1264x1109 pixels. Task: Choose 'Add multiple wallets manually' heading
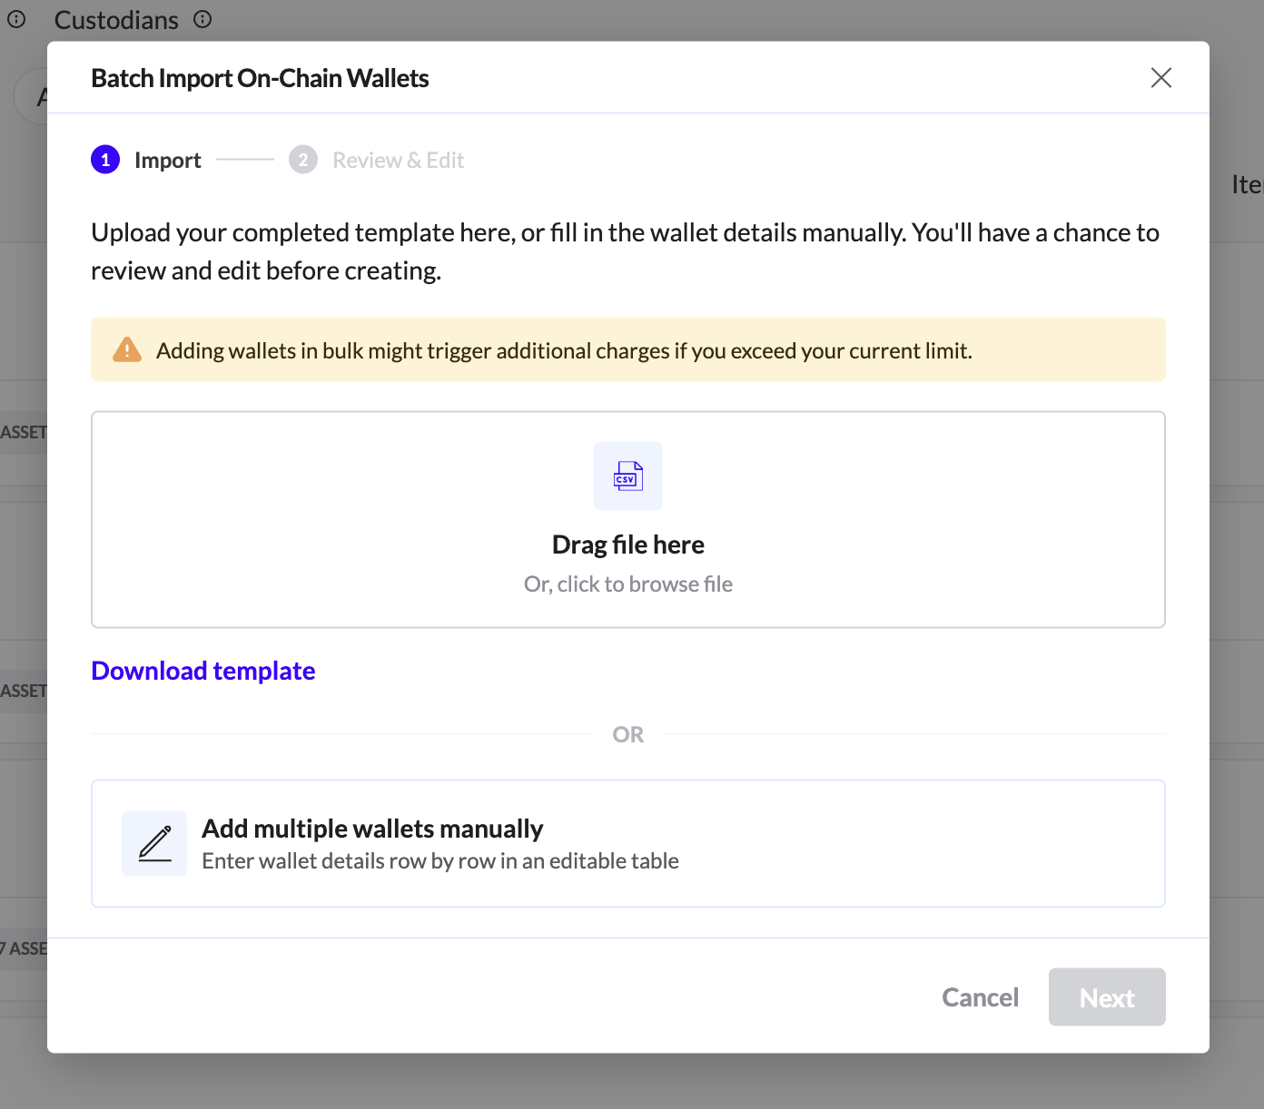tap(372, 829)
